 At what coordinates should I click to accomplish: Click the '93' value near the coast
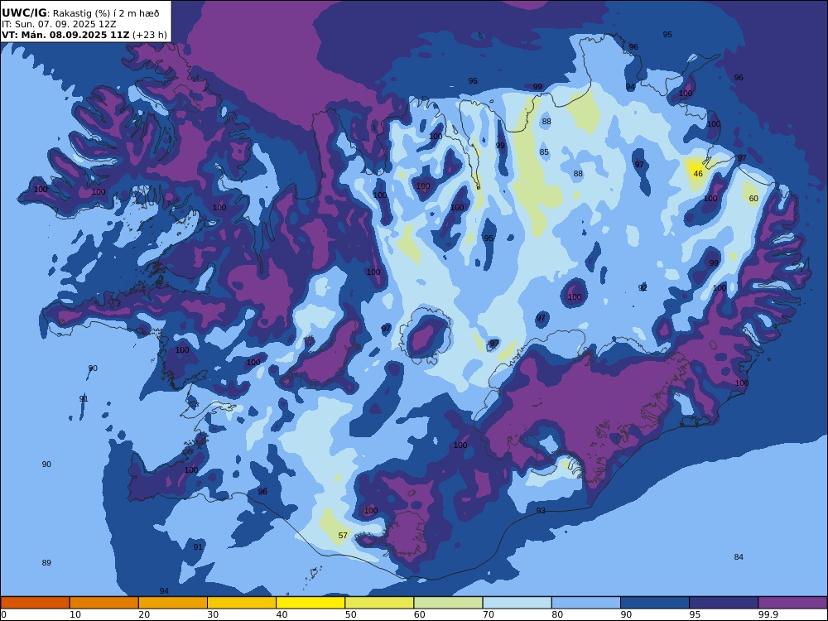541,511
